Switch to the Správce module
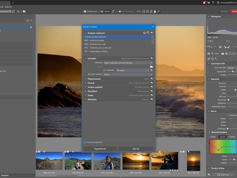The width and height of the screenshot is (237, 178). click(x=224, y=11)
